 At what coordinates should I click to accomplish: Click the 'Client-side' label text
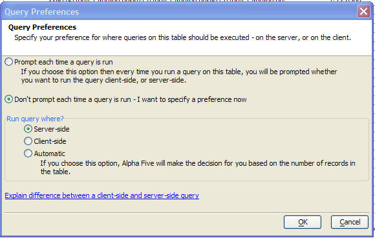point(50,141)
